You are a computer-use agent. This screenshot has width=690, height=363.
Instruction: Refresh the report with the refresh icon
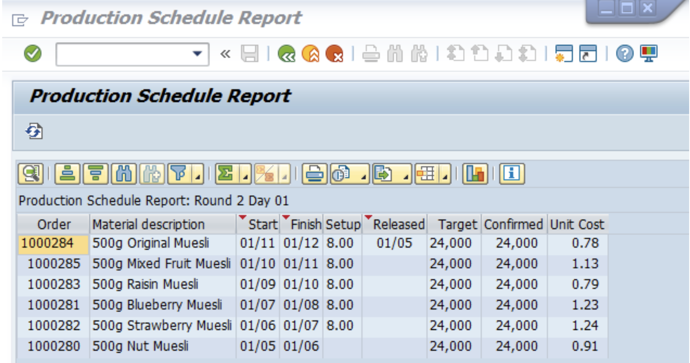click(x=34, y=131)
